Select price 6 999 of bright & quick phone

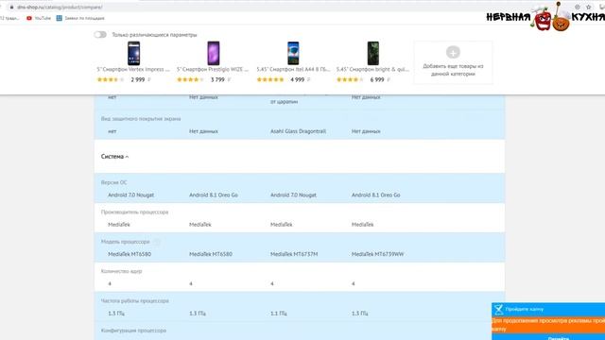coord(377,79)
